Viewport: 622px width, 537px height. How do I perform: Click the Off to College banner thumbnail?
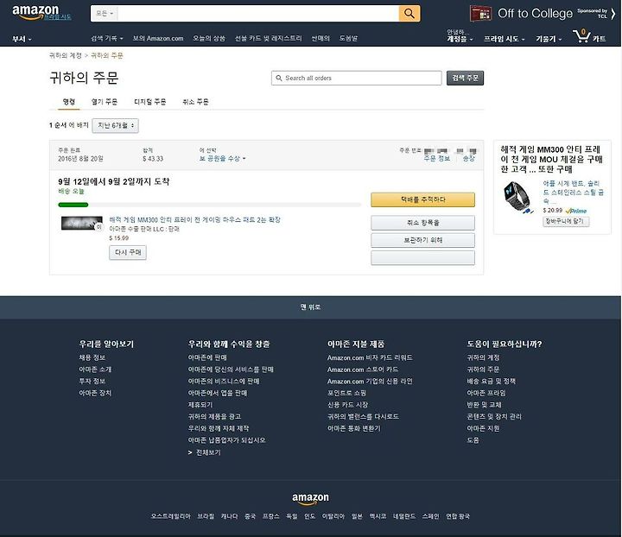(481, 14)
